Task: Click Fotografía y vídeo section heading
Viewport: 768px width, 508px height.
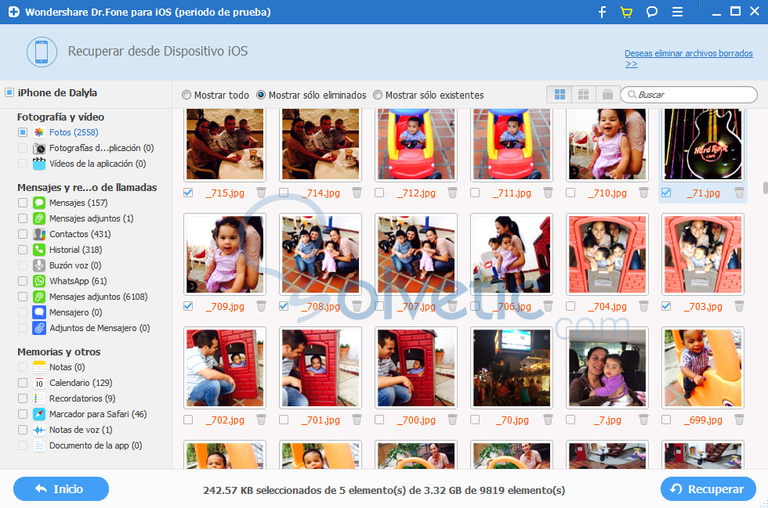Action: [61, 117]
